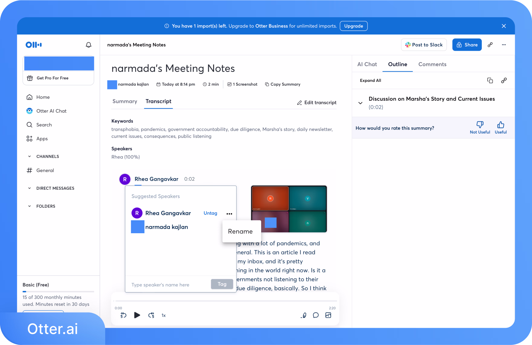The width and height of the screenshot is (532, 345).
Task: Click the Upgrade button in banner
Action: [x=354, y=26]
